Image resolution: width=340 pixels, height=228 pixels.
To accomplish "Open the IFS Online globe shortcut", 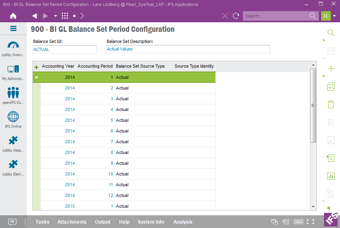I will (13, 120).
